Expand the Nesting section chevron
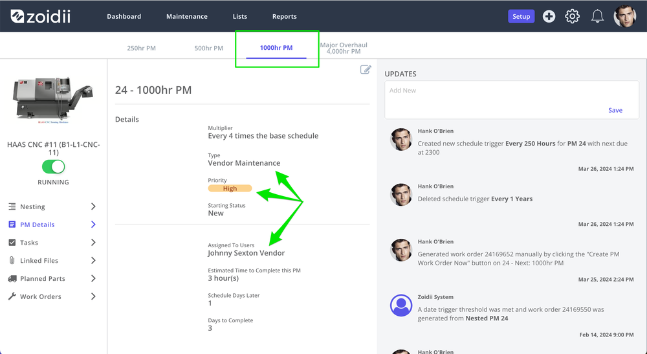The width and height of the screenshot is (647, 354). (x=93, y=206)
